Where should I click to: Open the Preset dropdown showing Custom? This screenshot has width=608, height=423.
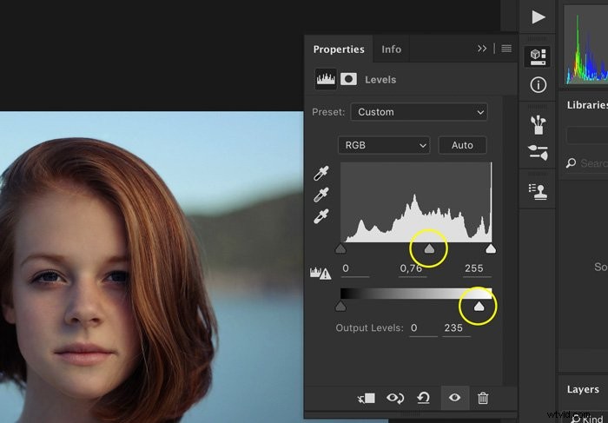419,112
